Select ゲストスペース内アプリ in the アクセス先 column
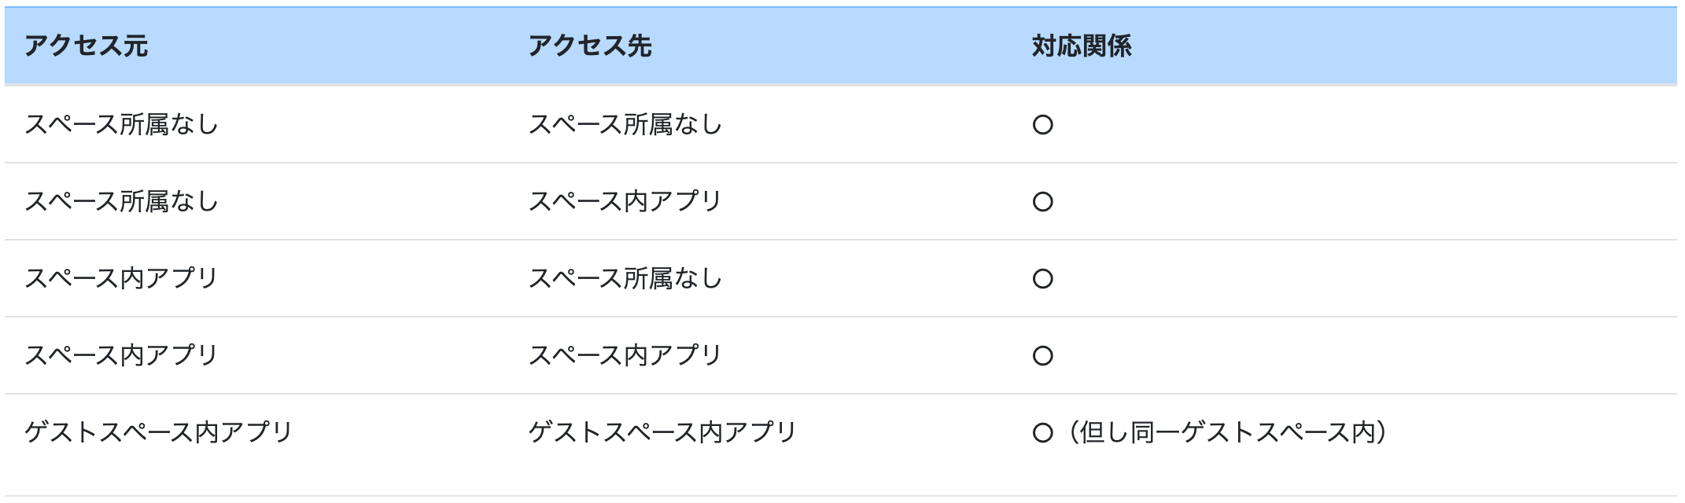The height and width of the screenshot is (503, 1685). coord(662,432)
